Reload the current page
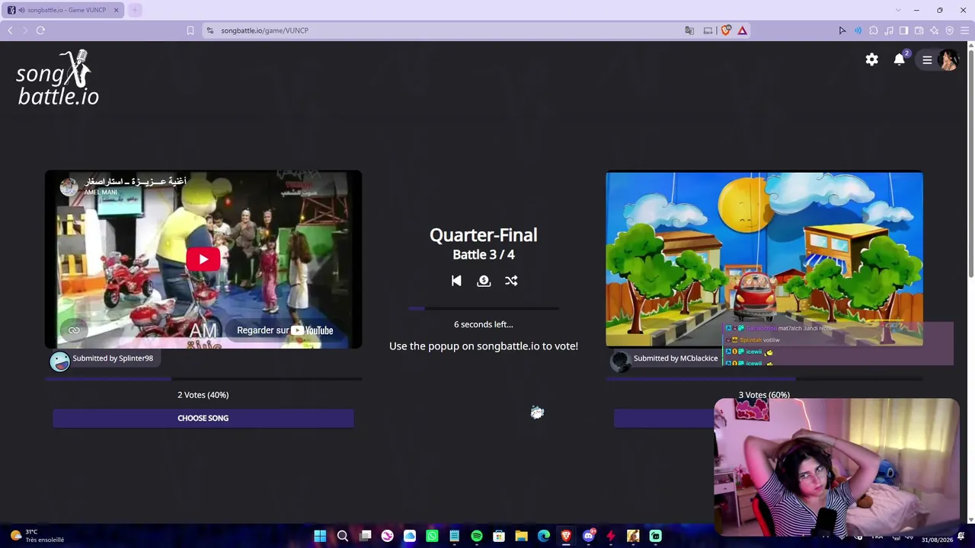 pos(40,30)
